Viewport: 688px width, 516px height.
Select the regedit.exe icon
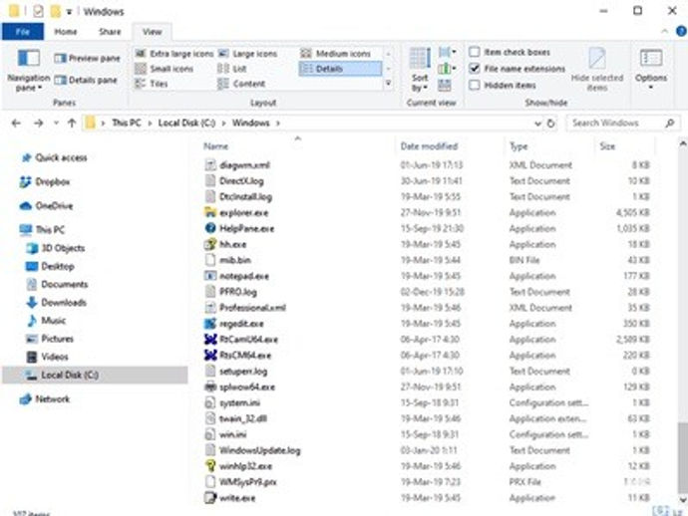(x=210, y=324)
